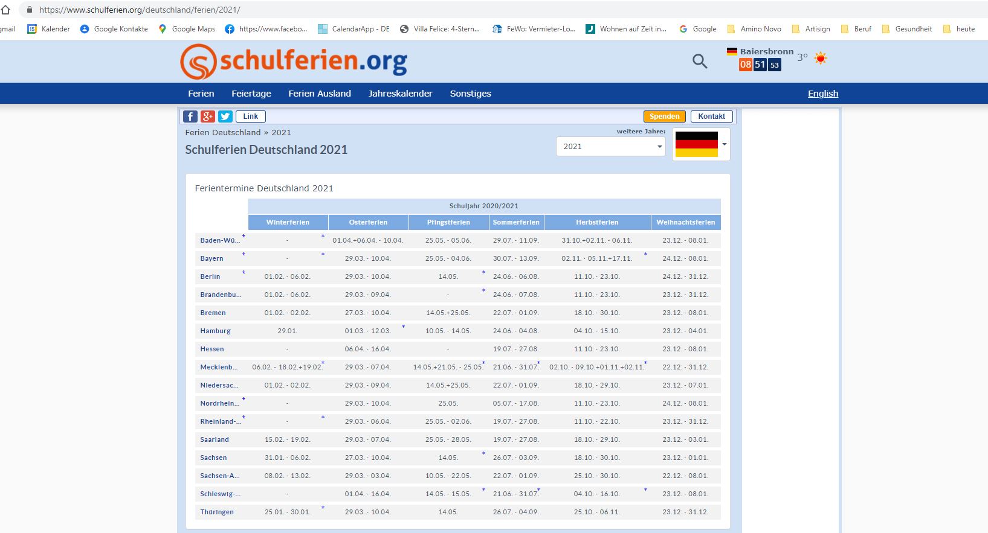Open the site search magnifier
Screen dimensions: 988x533
[700, 61]
